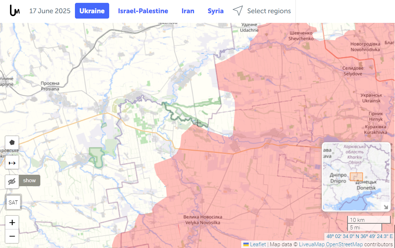The image size is (395, 248).
Task: Switch to the Syria tab
Action: 216,11
